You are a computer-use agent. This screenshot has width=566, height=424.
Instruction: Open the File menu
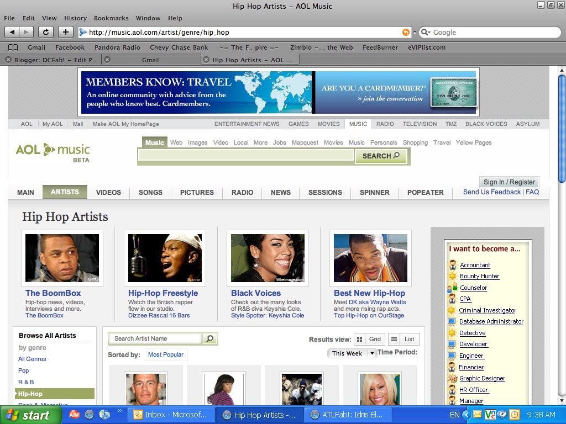pyautogui.click(x=9, y=18)
